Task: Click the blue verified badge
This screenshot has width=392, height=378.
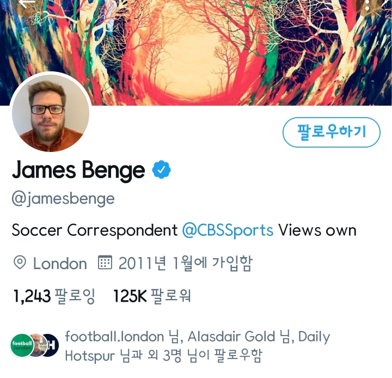Action: tap(161, 169)
